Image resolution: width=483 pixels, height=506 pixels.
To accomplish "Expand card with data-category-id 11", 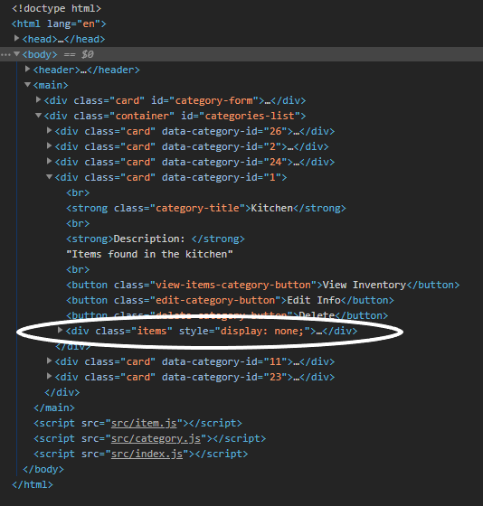I will (x=49, y=361).
